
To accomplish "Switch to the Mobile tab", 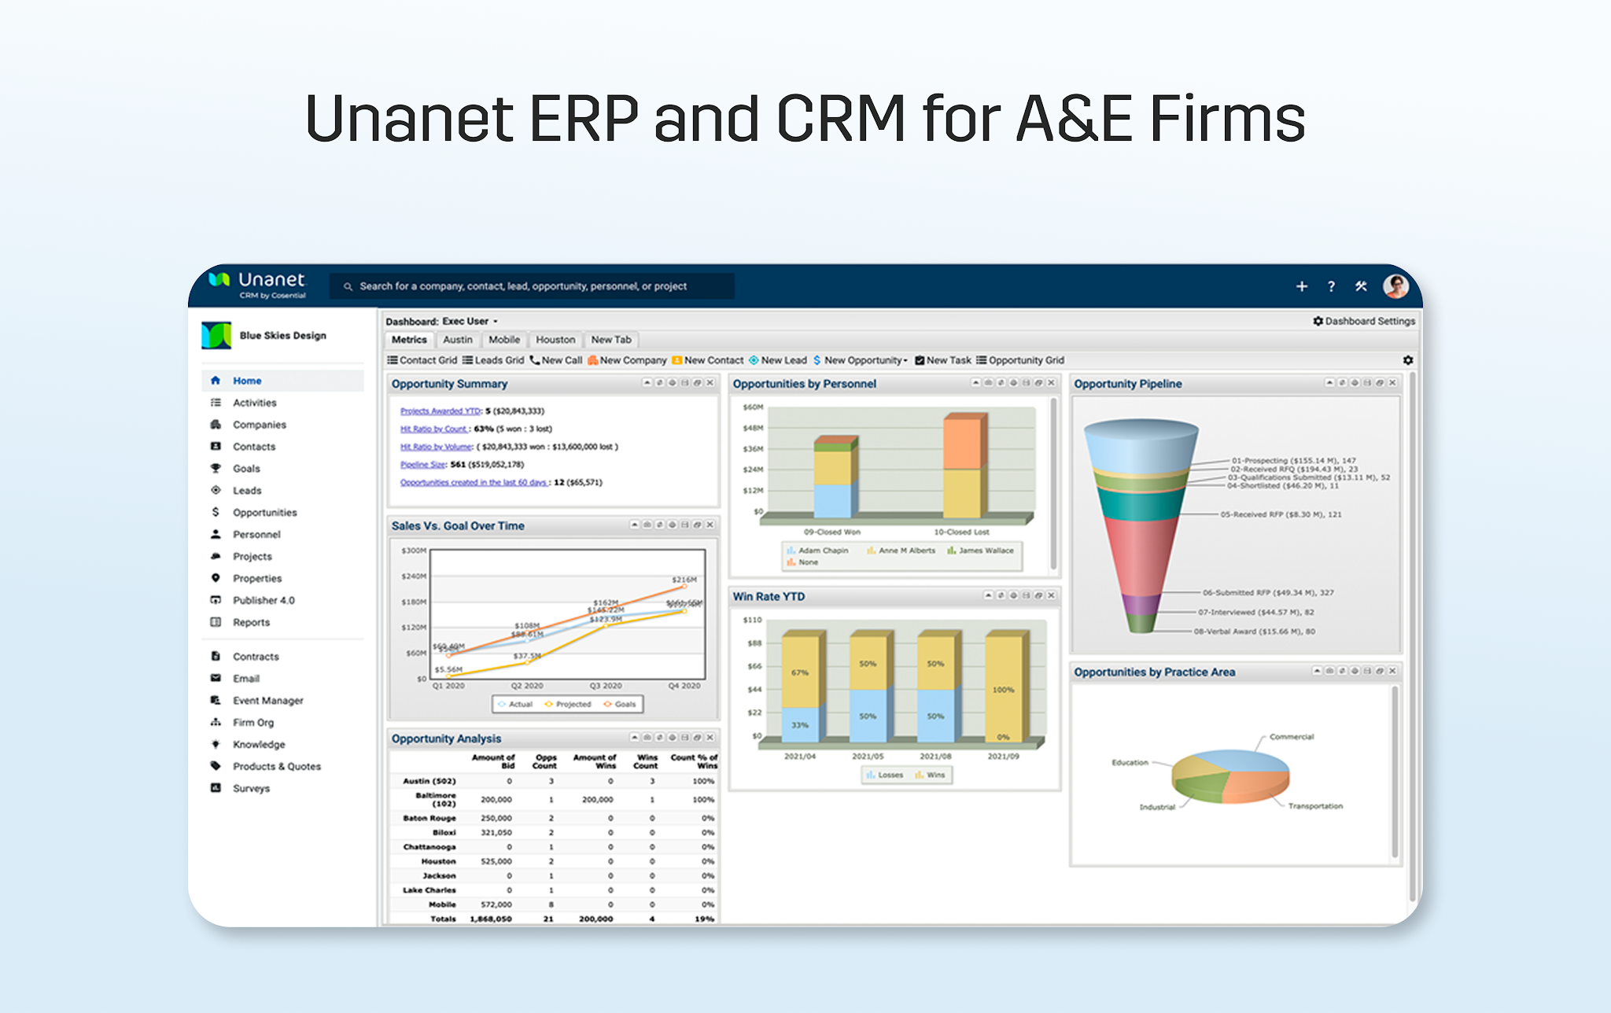I will click(x=504, y=340).
